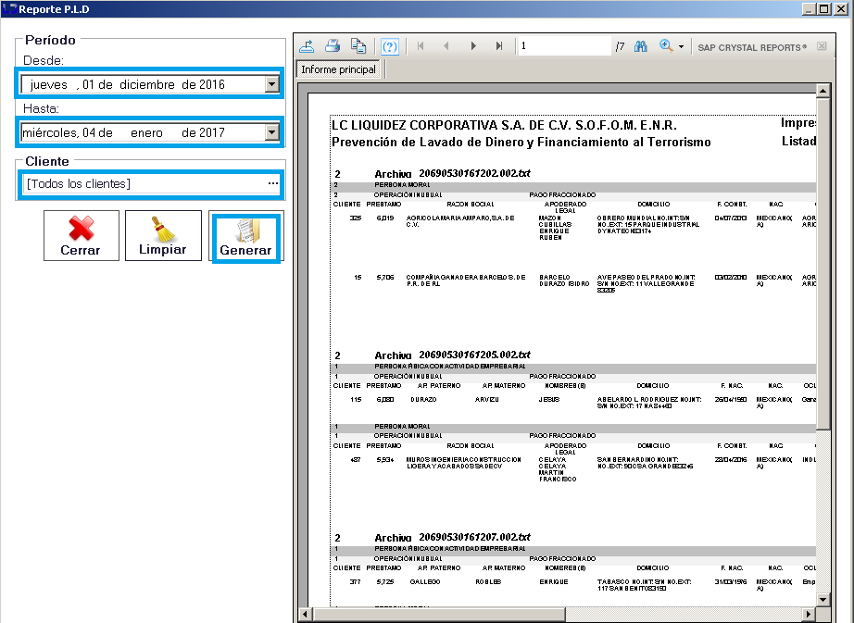Click file name 20690530161205.002.txt

(474, 355)
